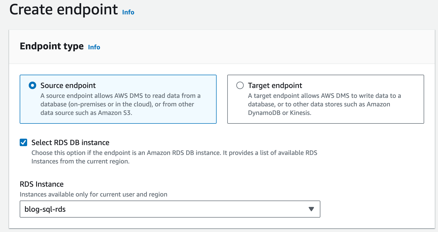Select the Source endpoint radio button

tap(32, 85)
